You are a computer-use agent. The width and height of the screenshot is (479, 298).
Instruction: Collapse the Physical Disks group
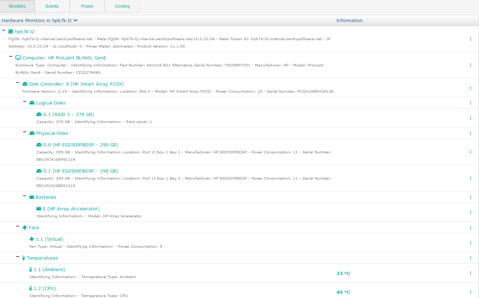click(x=24, y=132)
